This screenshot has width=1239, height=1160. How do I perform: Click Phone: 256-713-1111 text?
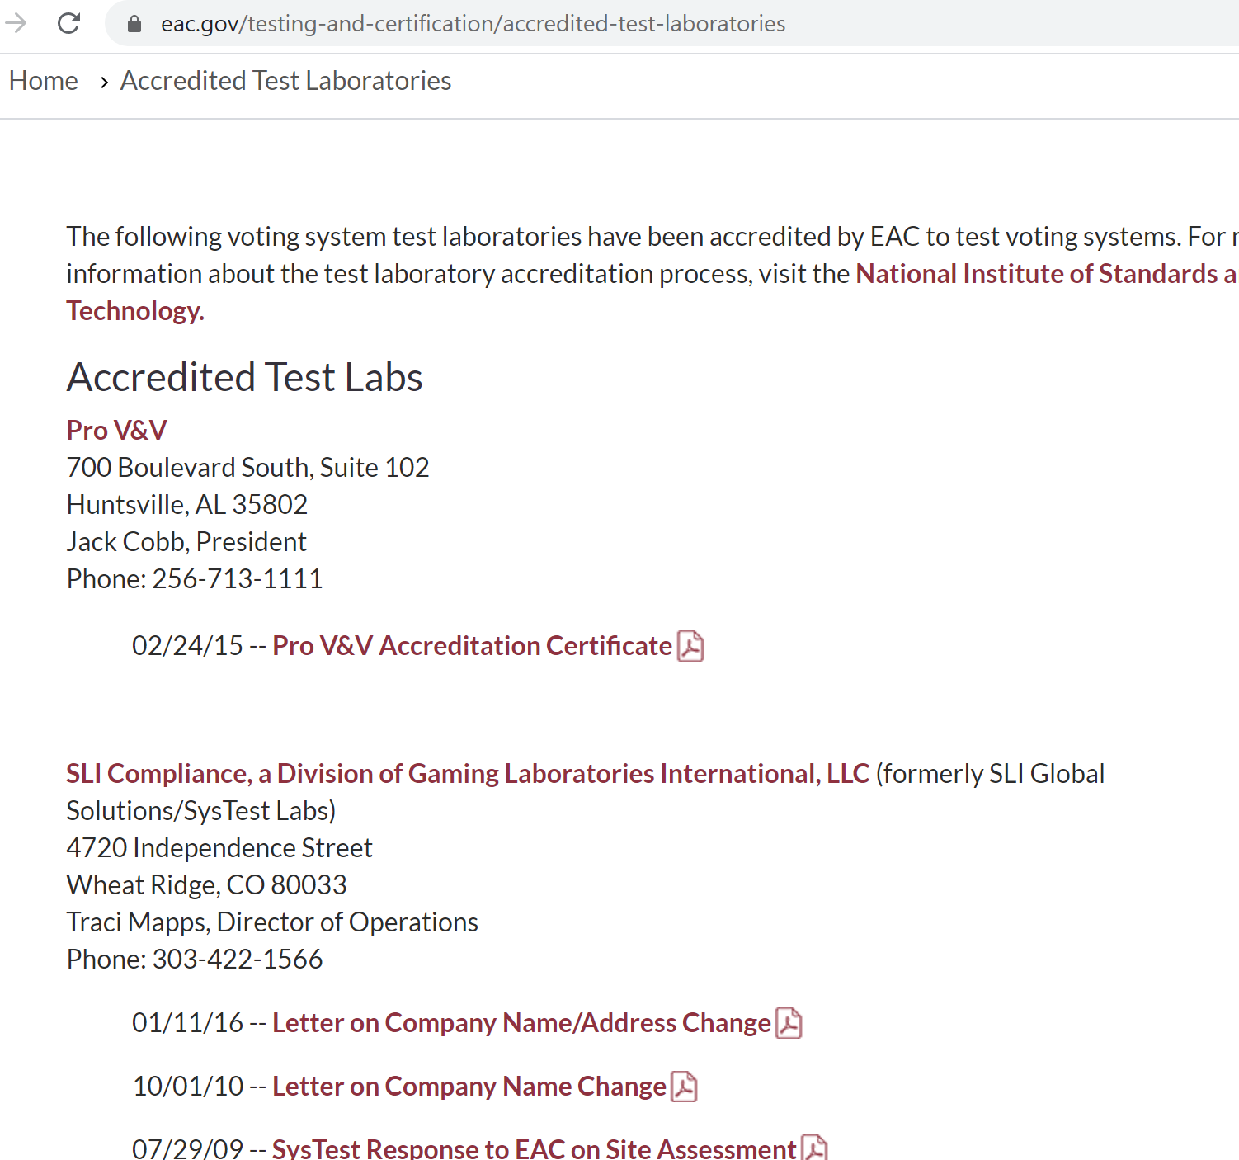[195, 579]
